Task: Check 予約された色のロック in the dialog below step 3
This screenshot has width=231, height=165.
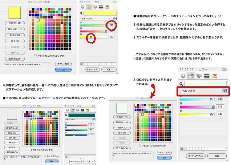Action: coord(140,146)
